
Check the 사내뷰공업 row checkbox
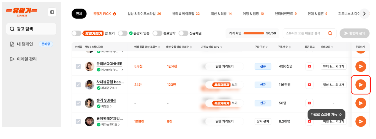click(78, 85)
